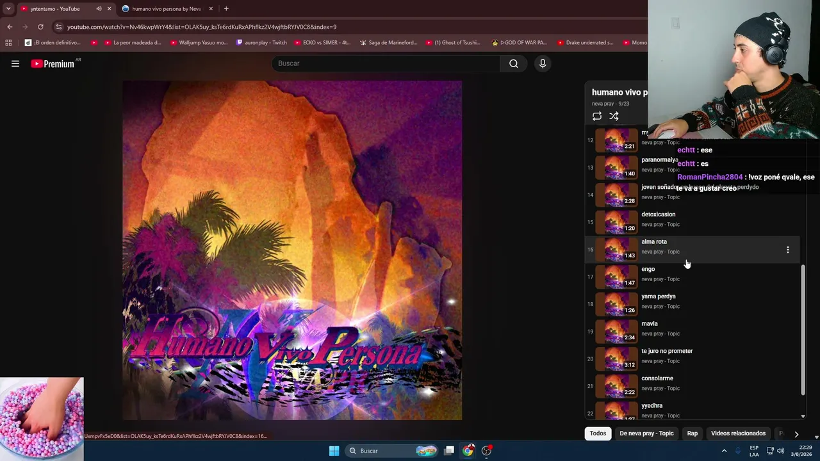The height and width of the screenshot is (461, 820).
Task: Open the system volume control
Action: point(780,451)
